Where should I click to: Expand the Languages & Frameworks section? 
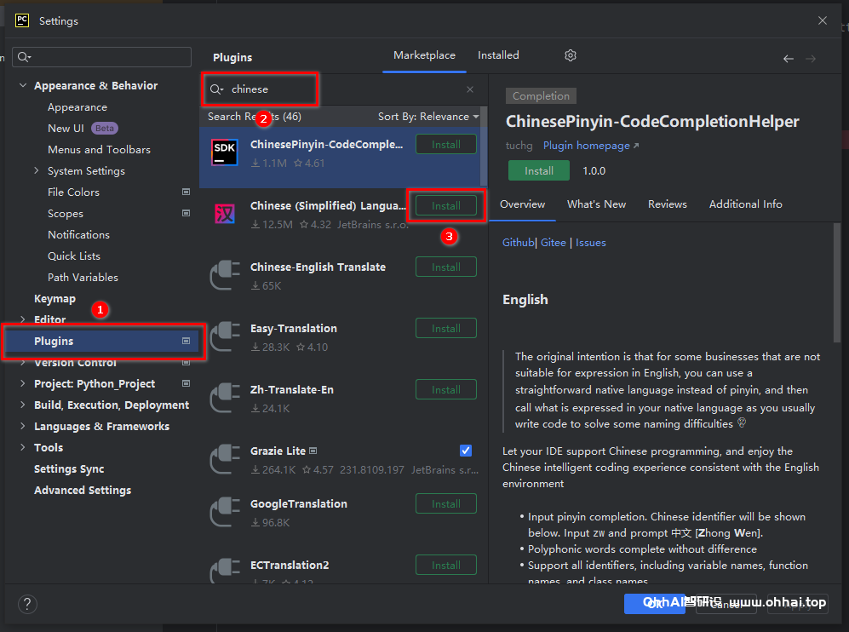tap(23, 426)
